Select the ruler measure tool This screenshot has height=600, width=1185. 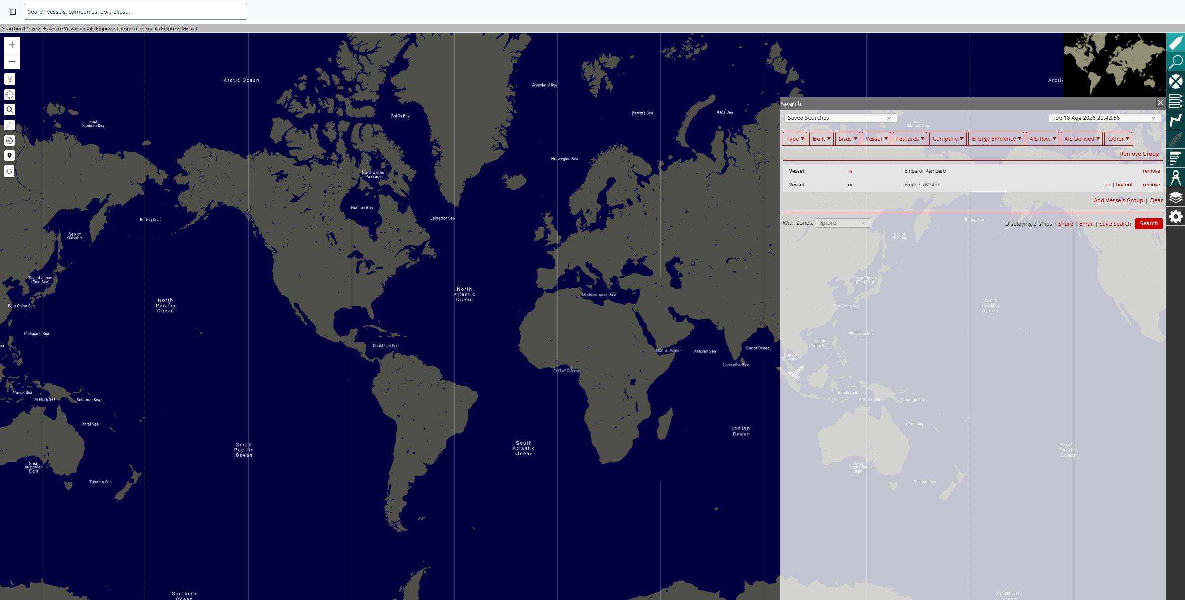(x=10, y=125)
